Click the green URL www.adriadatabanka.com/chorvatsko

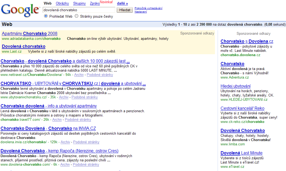[x=31, y=39]
